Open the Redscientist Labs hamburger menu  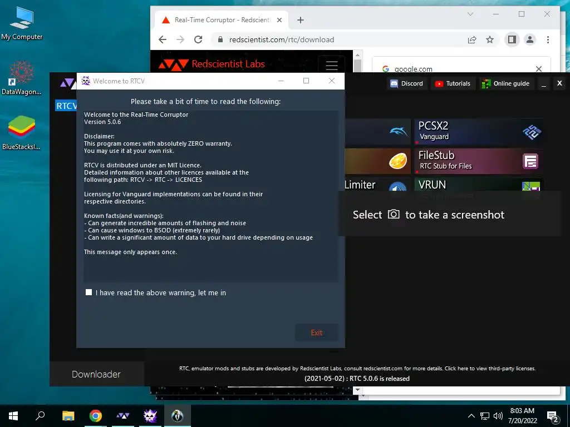tap(332, 66)
